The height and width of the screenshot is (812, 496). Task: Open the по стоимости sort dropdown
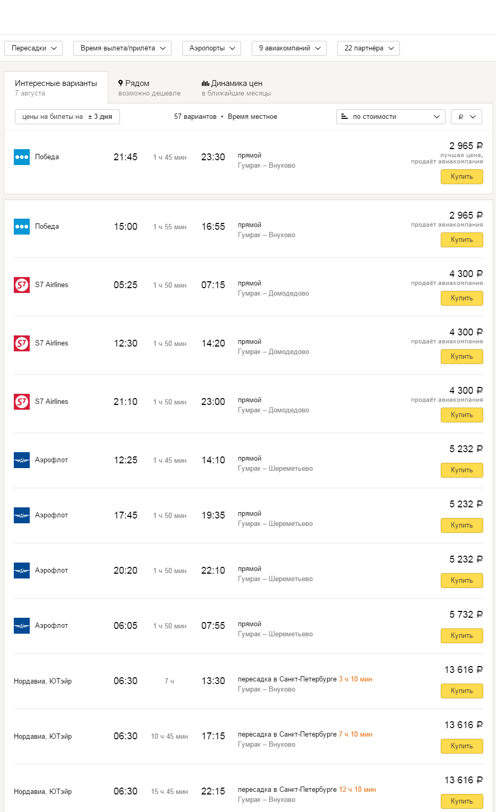[390, 117]
